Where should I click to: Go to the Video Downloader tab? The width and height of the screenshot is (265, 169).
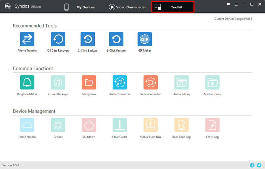pyautogui.click(x=127, y=7)
